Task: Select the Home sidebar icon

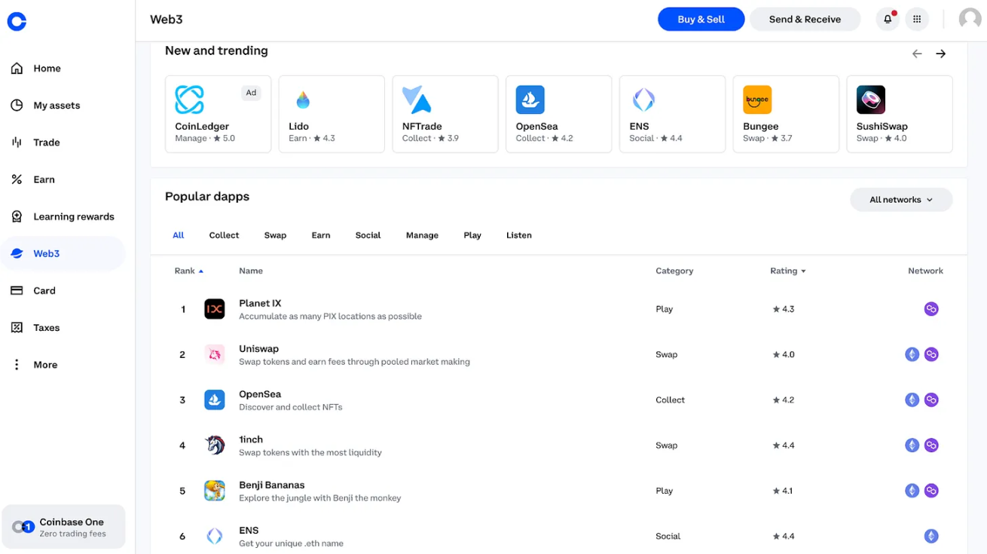Action: point(16,68)
